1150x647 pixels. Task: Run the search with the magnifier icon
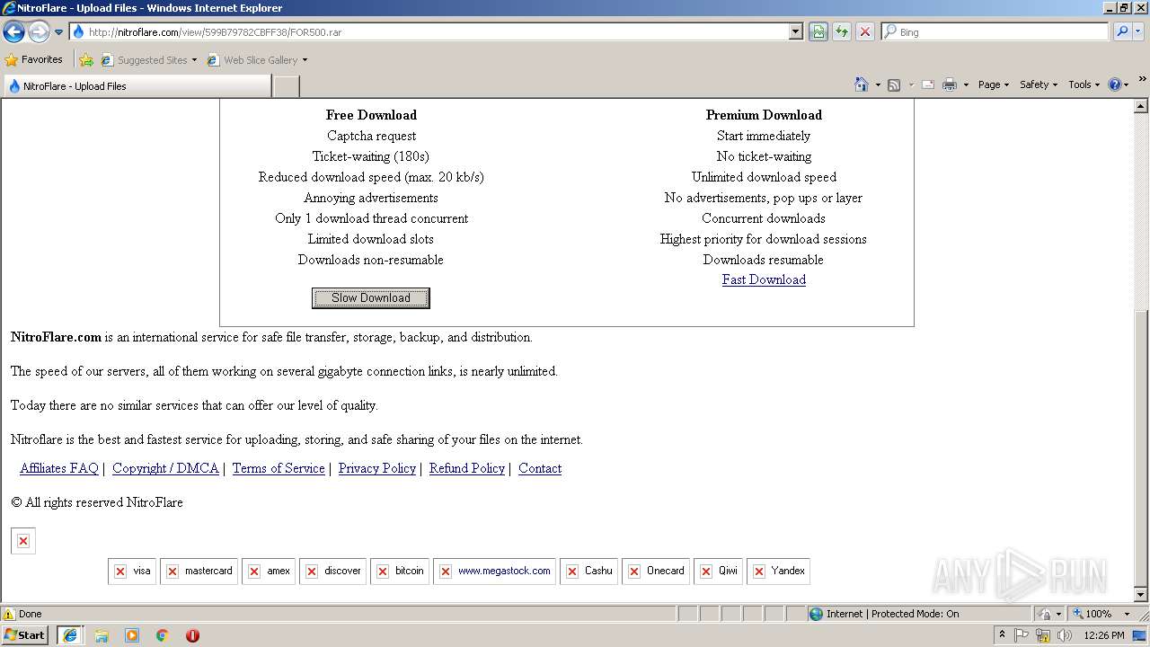tap(1121, 32)
